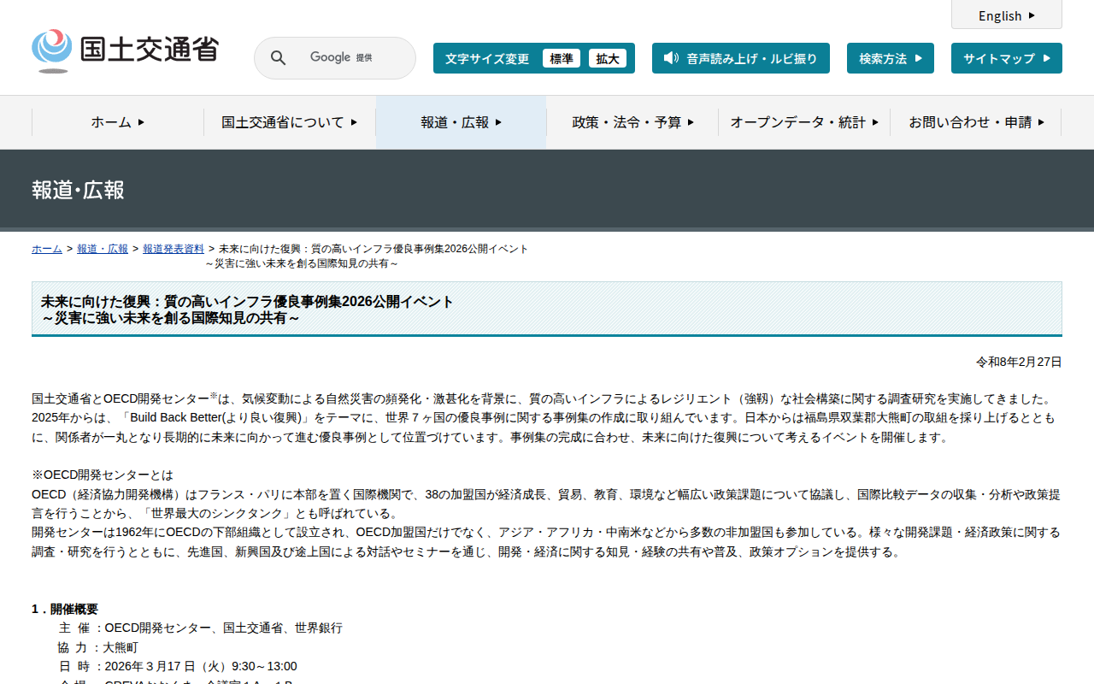Switch the site language to English
Screen dimensions: 1094x684
tap(1007, 15)
